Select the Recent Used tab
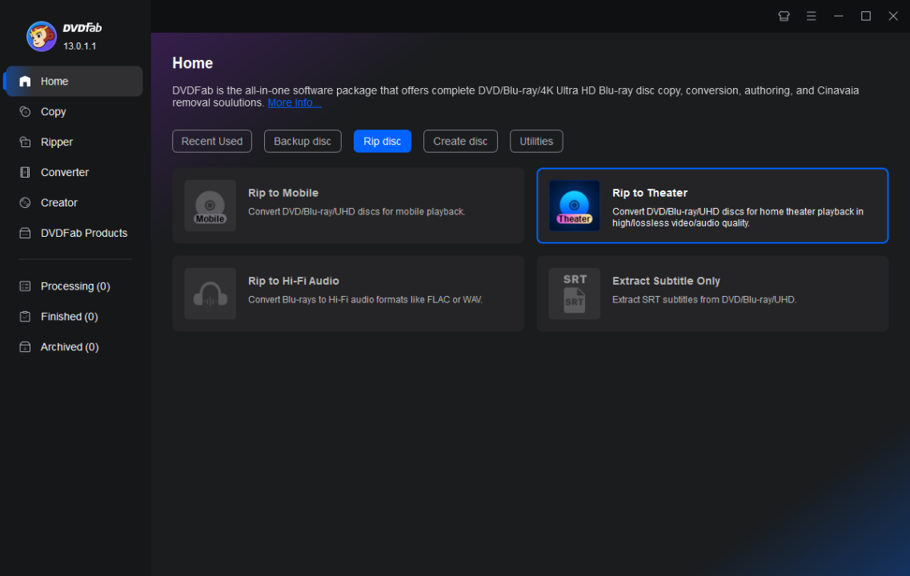Viewport: 910px width, 576px height. (212, 141)
